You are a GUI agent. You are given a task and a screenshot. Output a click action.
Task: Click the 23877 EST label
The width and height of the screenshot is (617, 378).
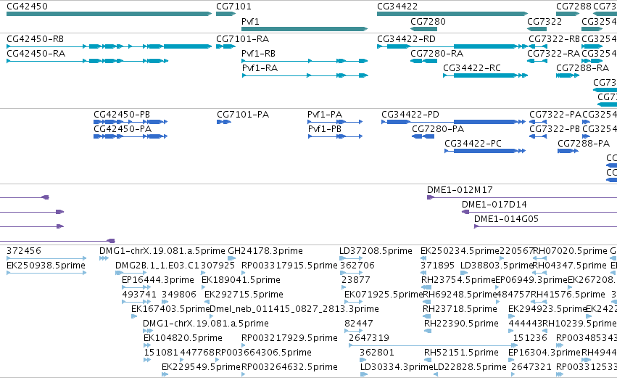[356, 280]
